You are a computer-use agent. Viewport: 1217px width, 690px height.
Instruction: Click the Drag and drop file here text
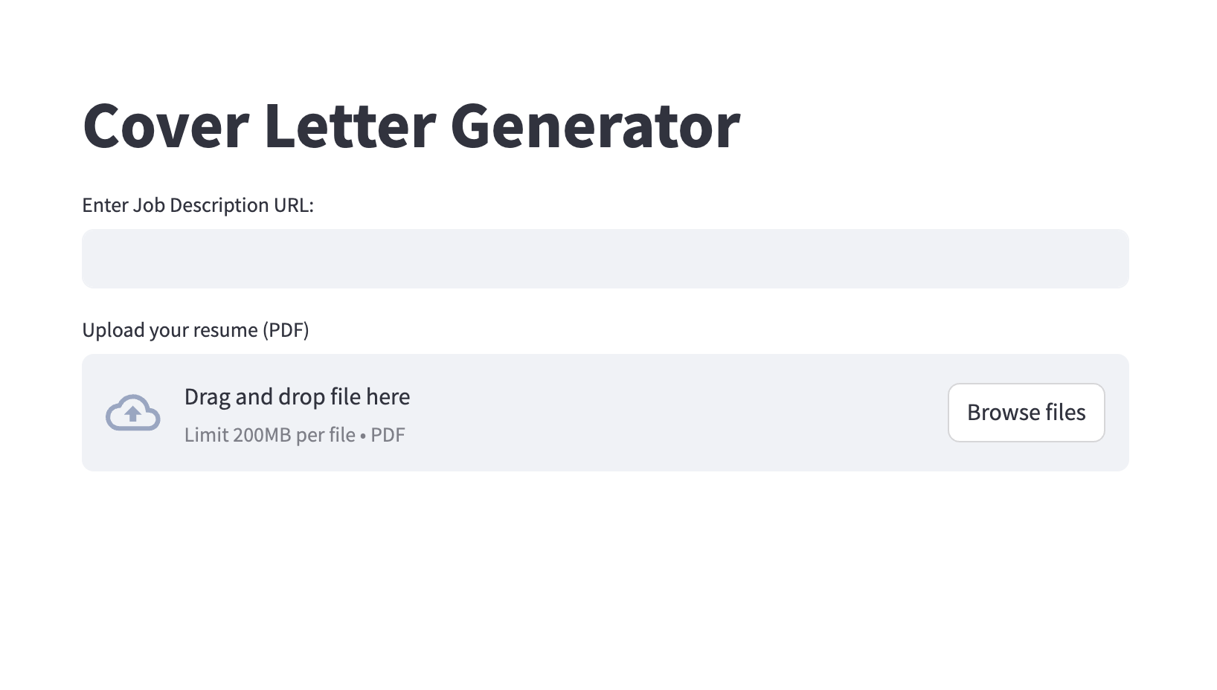(297, 397)
